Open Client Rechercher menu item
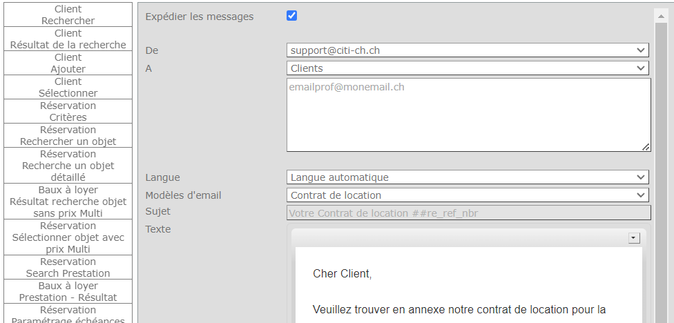Viewport: 674px width, 323px height. pyautogui.click(x=68, y=14)
